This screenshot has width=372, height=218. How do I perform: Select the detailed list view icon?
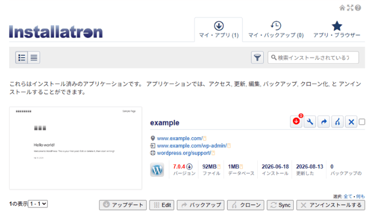point(22,57)
